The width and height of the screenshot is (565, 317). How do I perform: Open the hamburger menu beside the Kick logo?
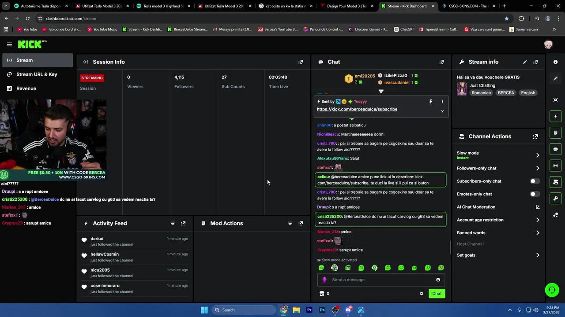point(9,44)
